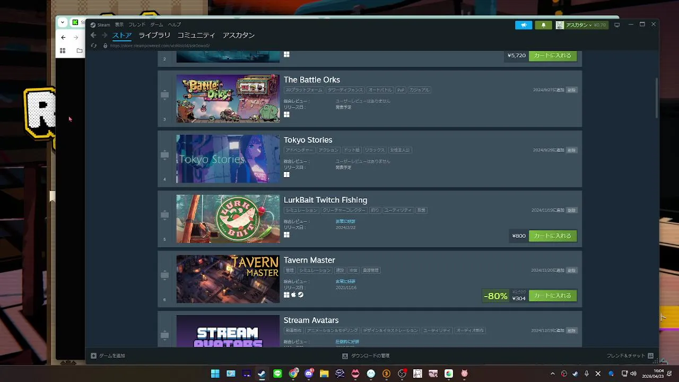The image size is (679, 382).
Task: Click The Battle Orks game thumbnail
Action: coord(228,99)
